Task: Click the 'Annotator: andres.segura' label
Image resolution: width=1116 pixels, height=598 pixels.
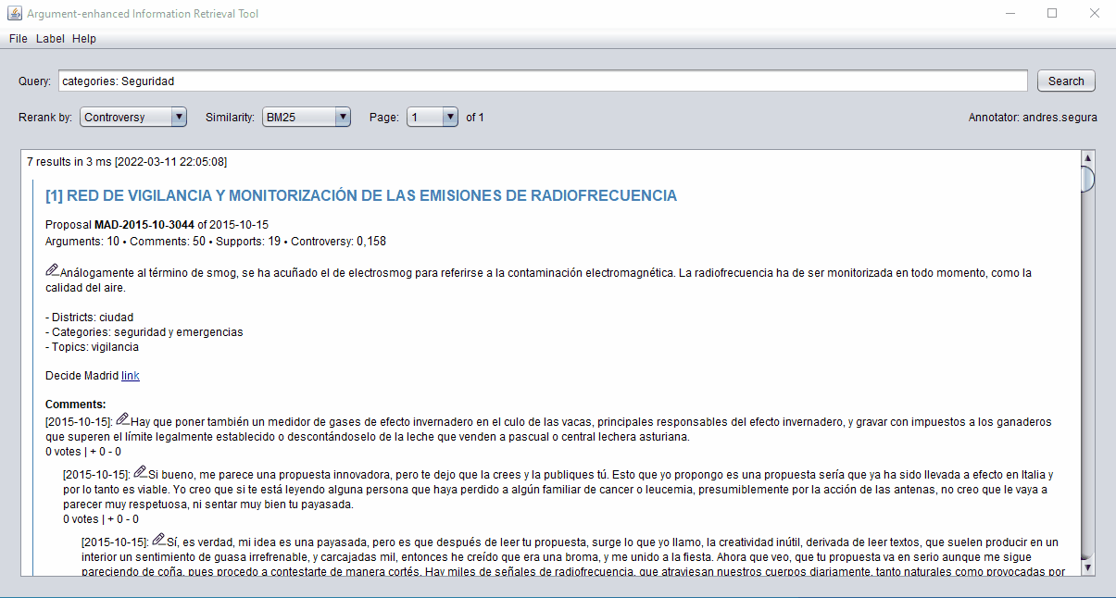Action: pyautogui.click(x=1033, y=118)
